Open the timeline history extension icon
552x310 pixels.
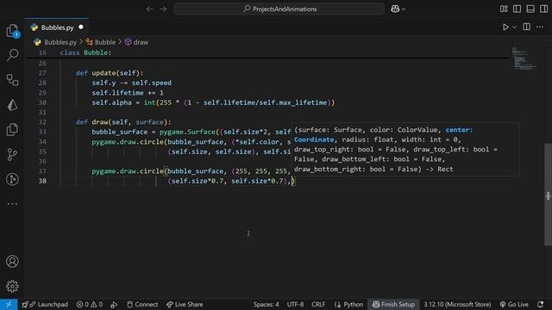(x=12, y=179)
